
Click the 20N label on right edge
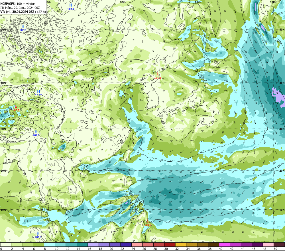tap(282, 171)
